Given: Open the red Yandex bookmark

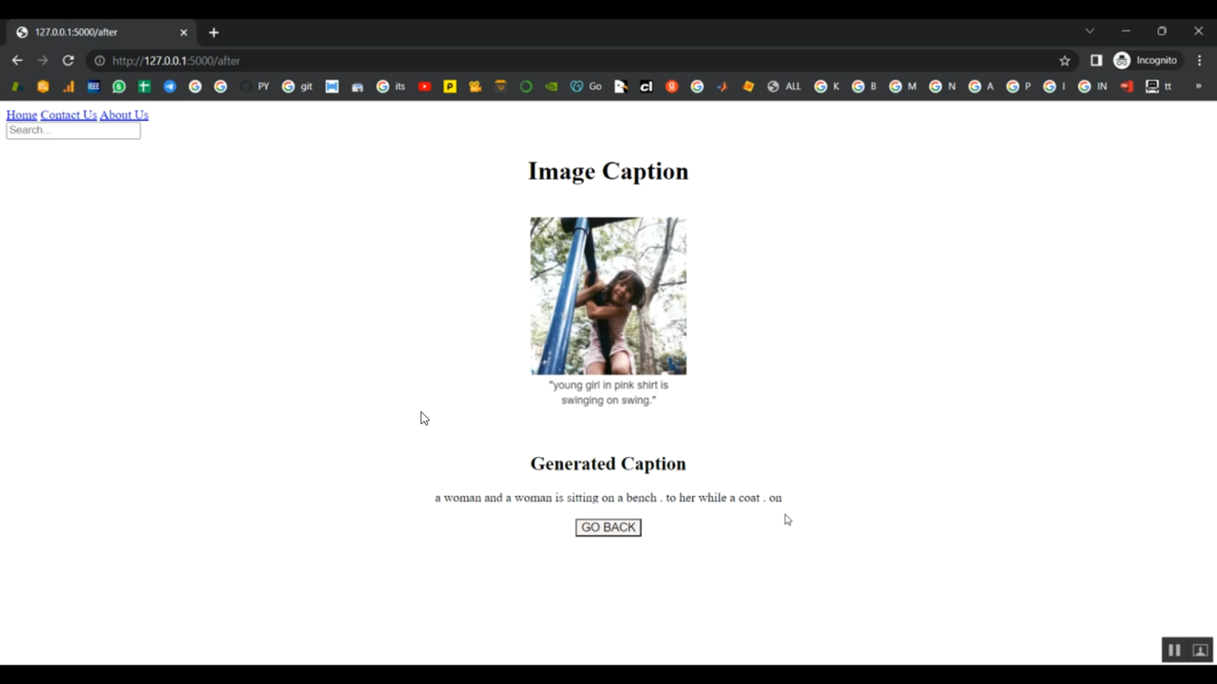Looking at the screenshot, I should pos(672,87).
